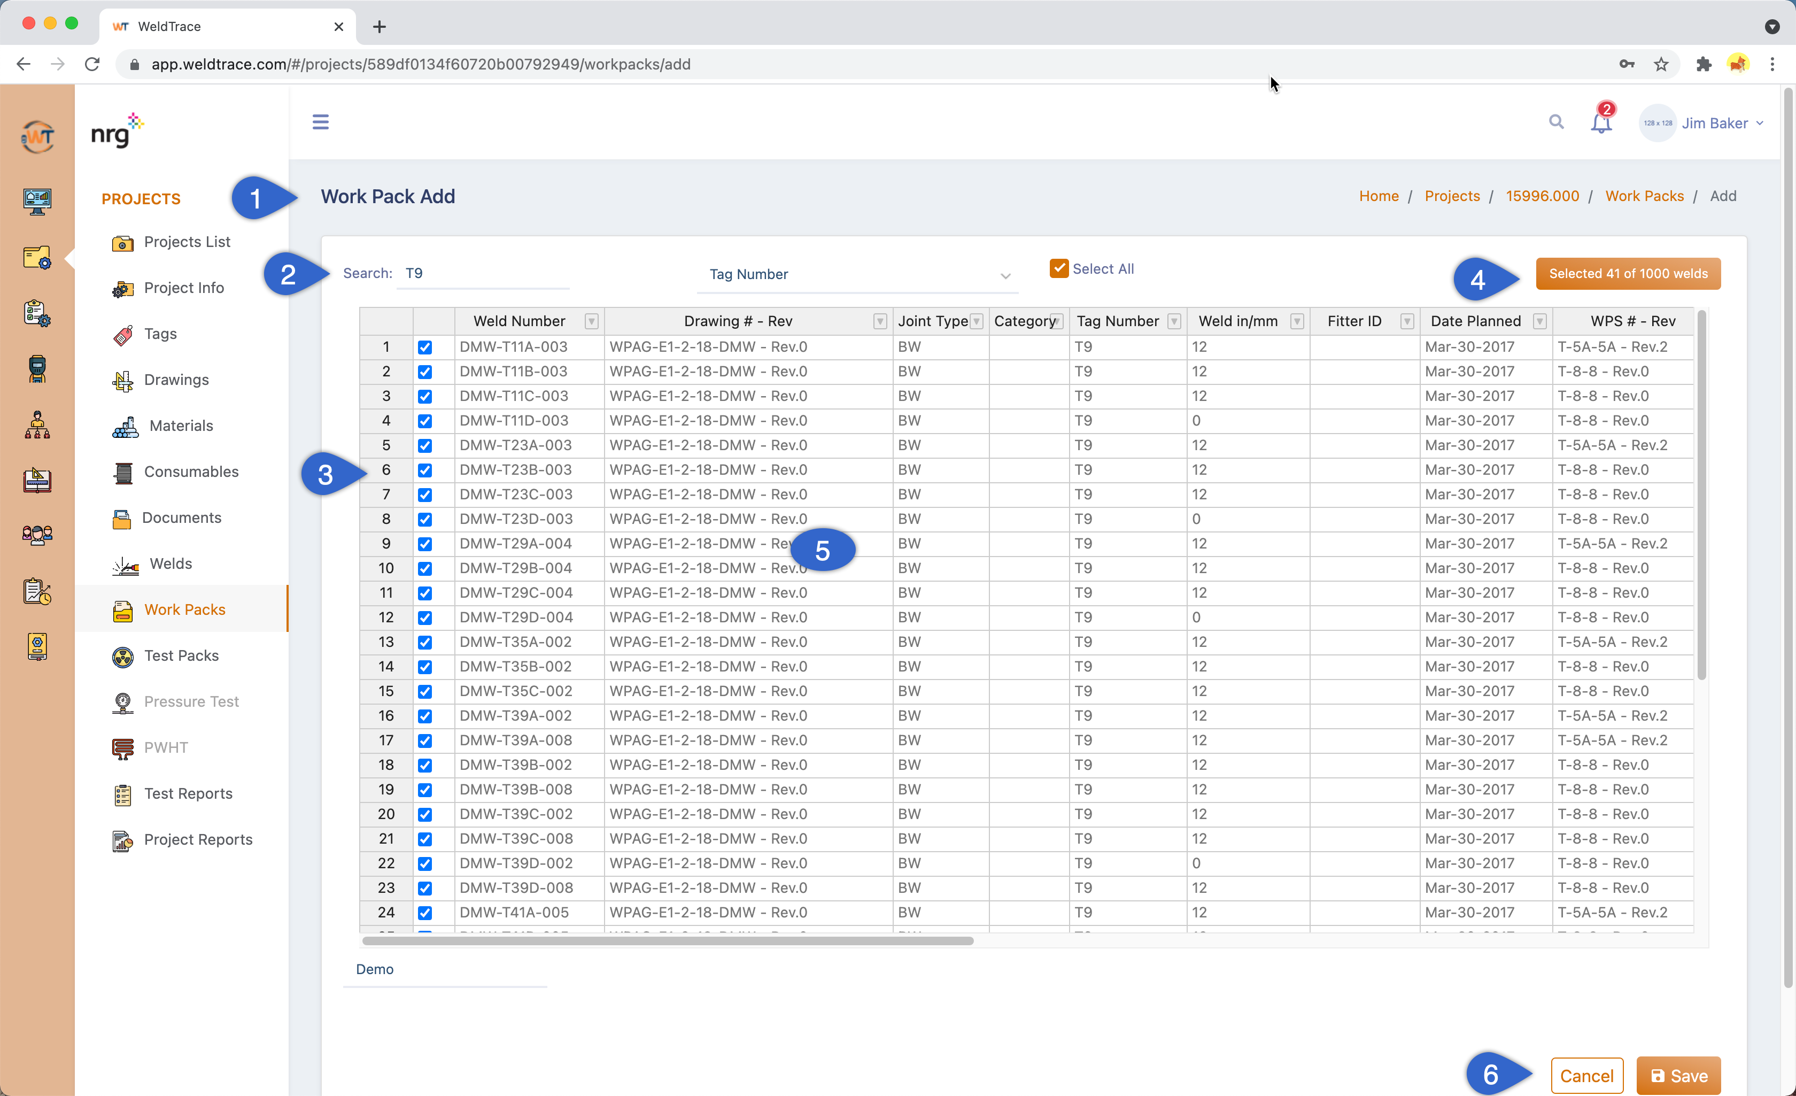
Task: Click the Project Reports icon in sidebar
Action: [x=122, y=841]
